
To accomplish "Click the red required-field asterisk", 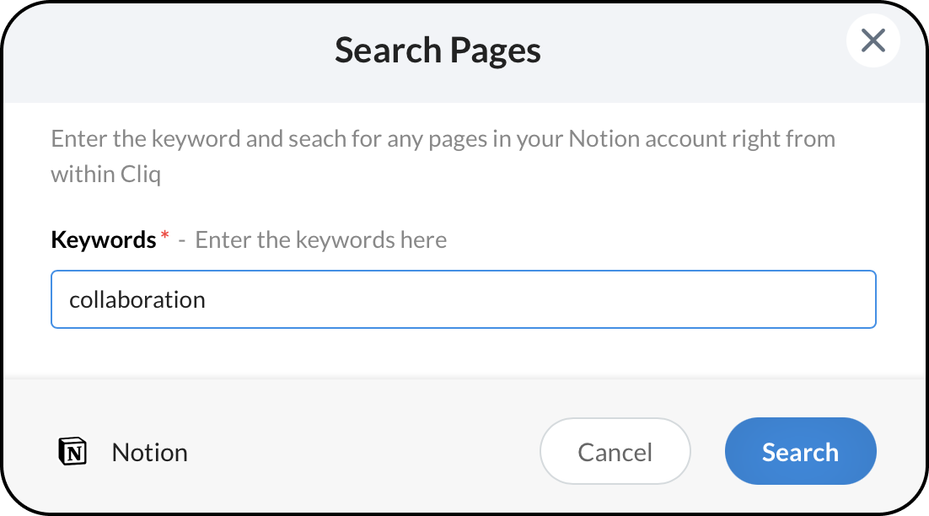I will pyautogui.click(x=164, y=238).
